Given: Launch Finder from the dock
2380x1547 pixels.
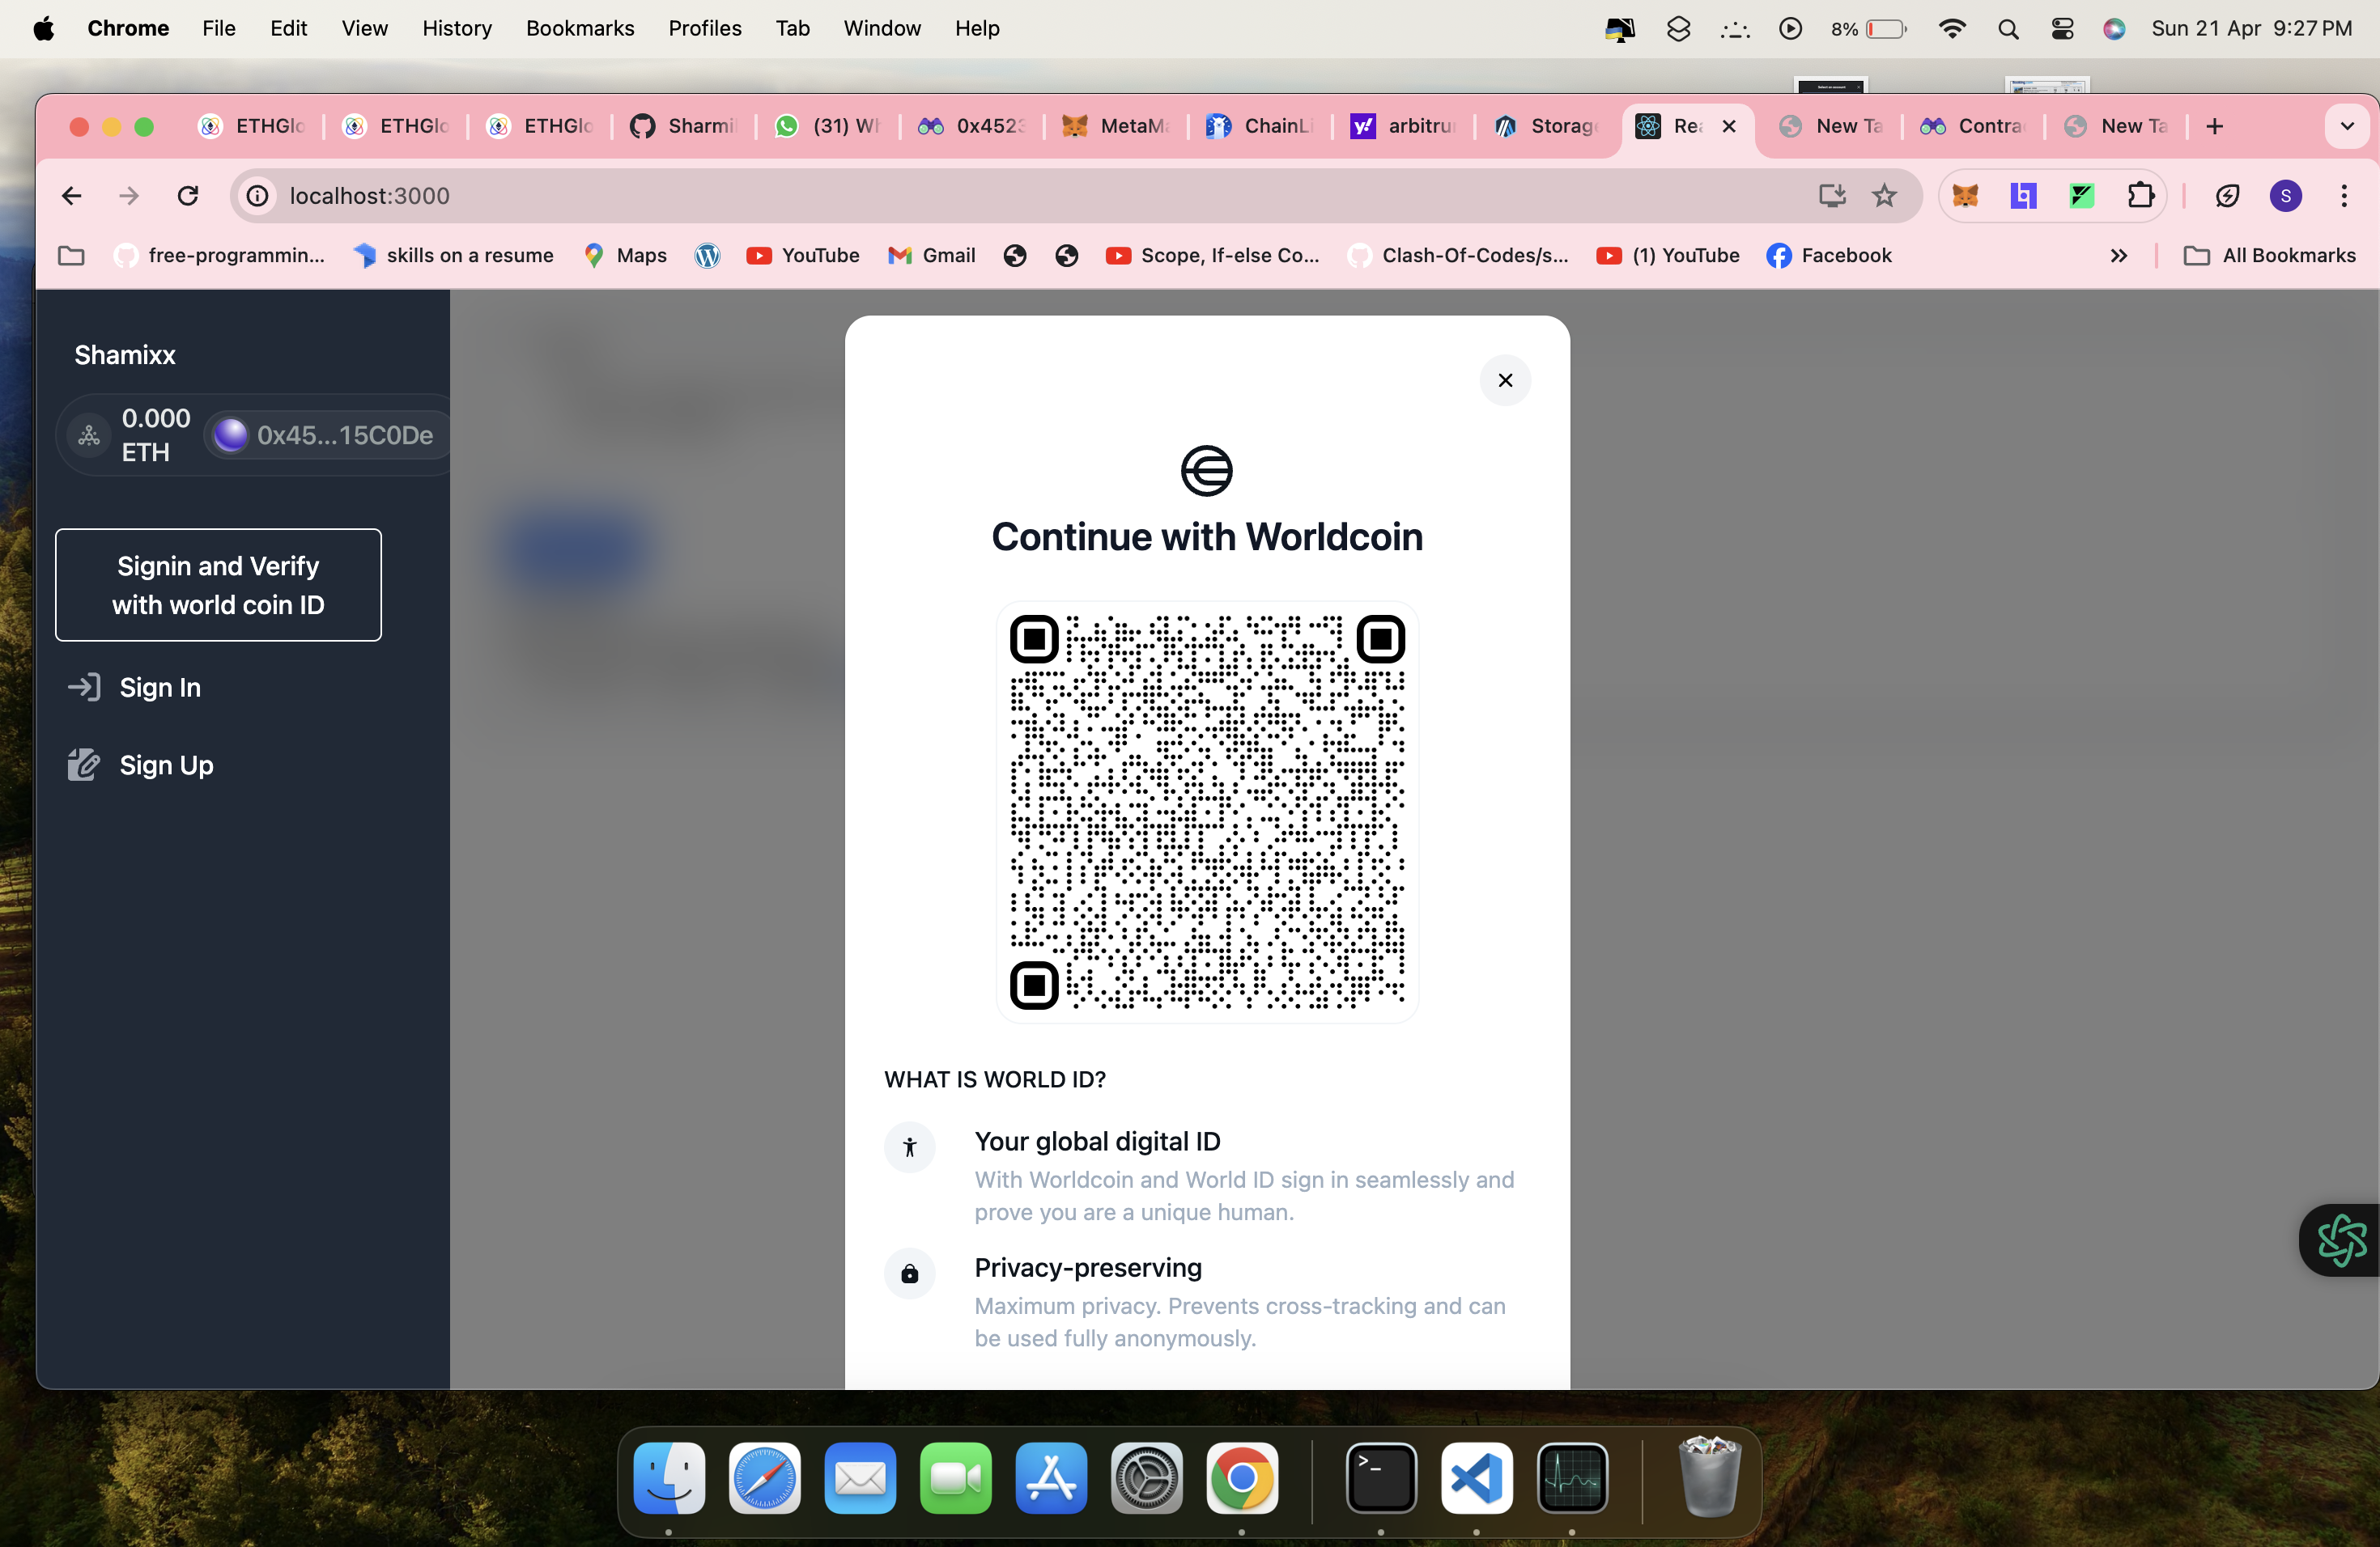Looking at the screenshot, I should [x=669, y=1478].
